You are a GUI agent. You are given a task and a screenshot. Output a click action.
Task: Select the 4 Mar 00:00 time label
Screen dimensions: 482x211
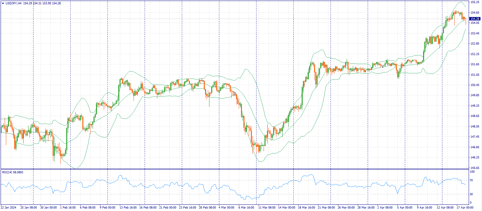point(227,208)
